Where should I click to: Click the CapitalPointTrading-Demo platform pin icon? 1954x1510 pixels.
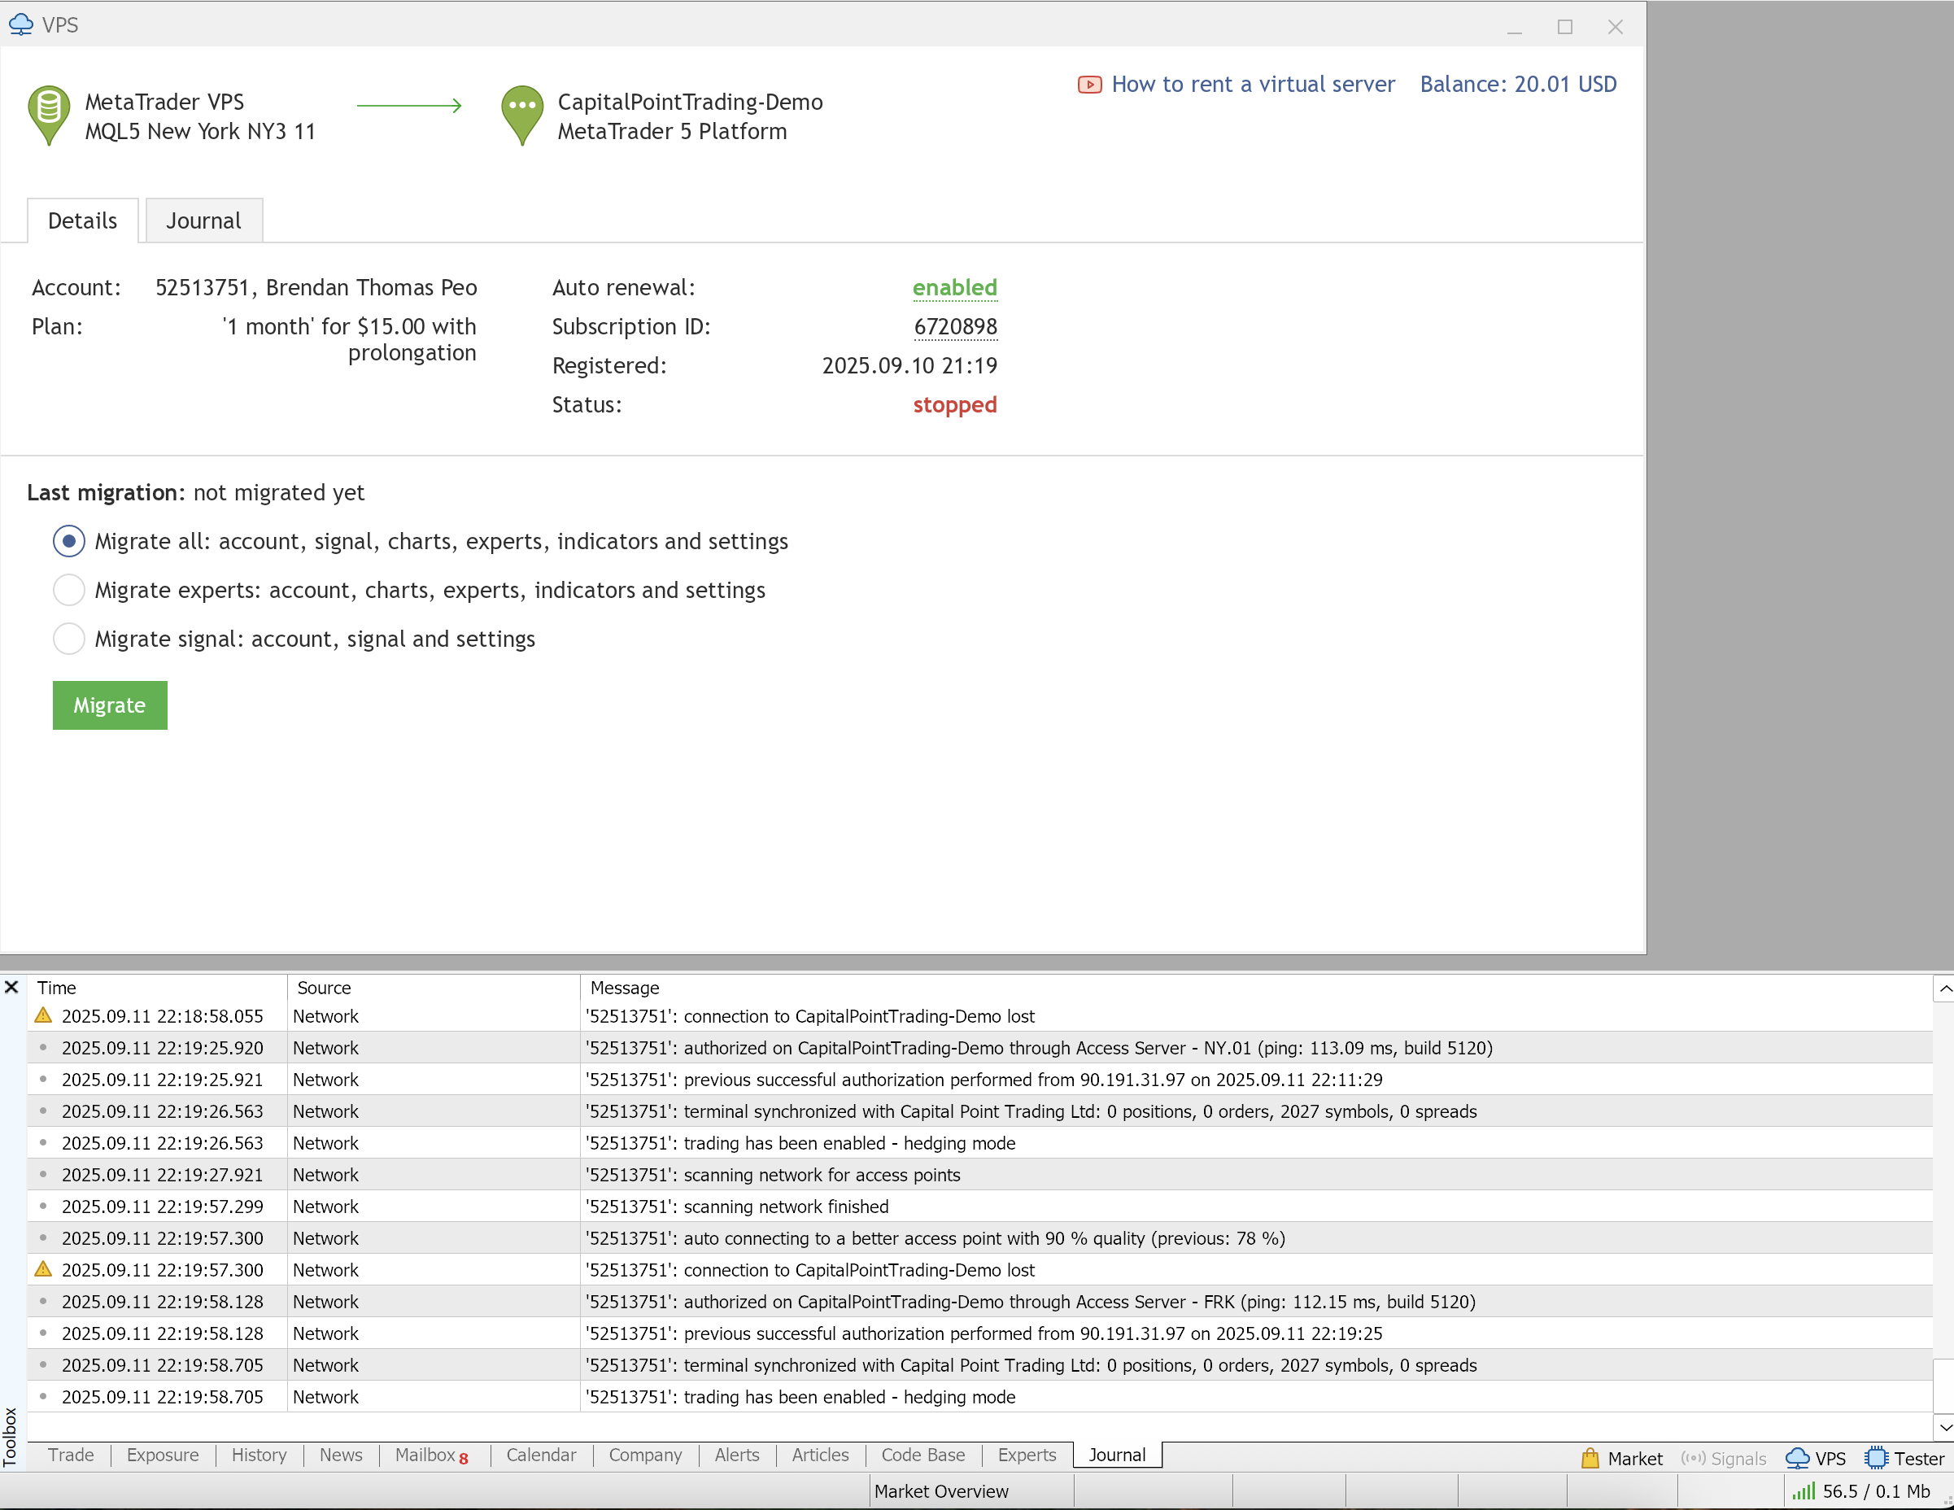point(522,116)
